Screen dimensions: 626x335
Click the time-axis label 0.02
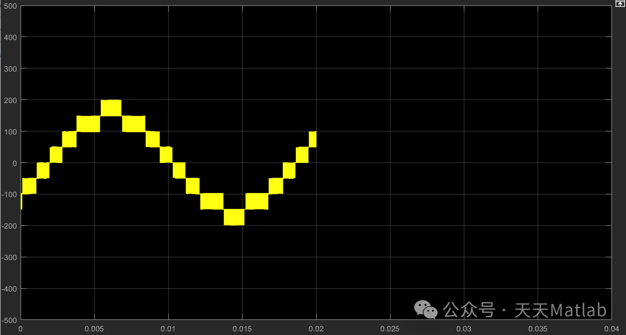click(x=316, y=329)
